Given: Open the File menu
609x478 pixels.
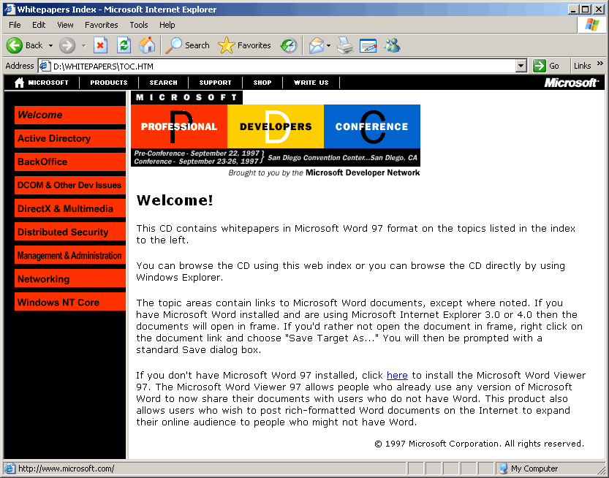Looking at the screenshot, I should click(15, 25).
